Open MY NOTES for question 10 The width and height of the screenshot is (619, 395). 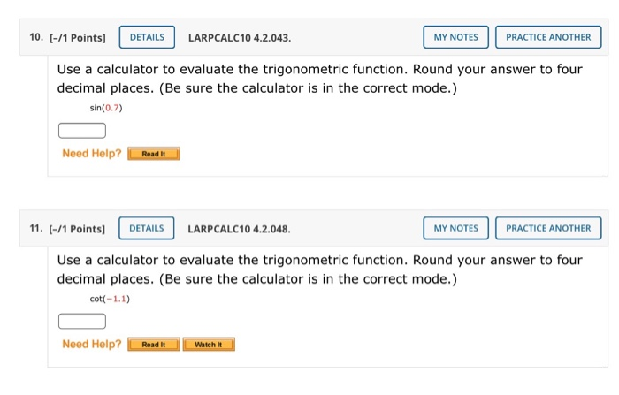[455, 37]
